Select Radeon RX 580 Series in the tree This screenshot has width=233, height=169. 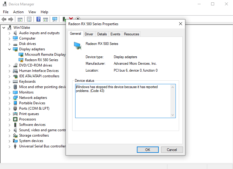click(41, 60)
